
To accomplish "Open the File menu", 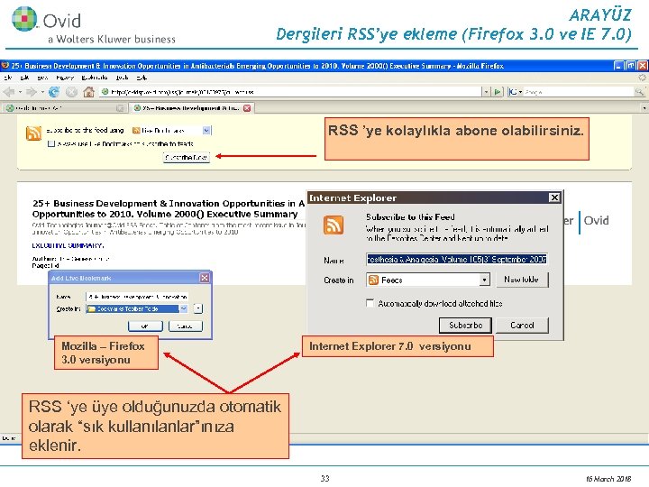I will coord(8,78).
